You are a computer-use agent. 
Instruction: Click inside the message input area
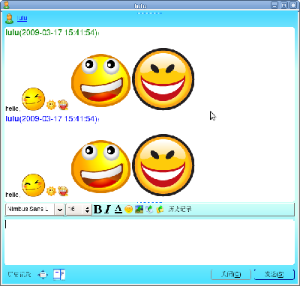tap(149, 242)
